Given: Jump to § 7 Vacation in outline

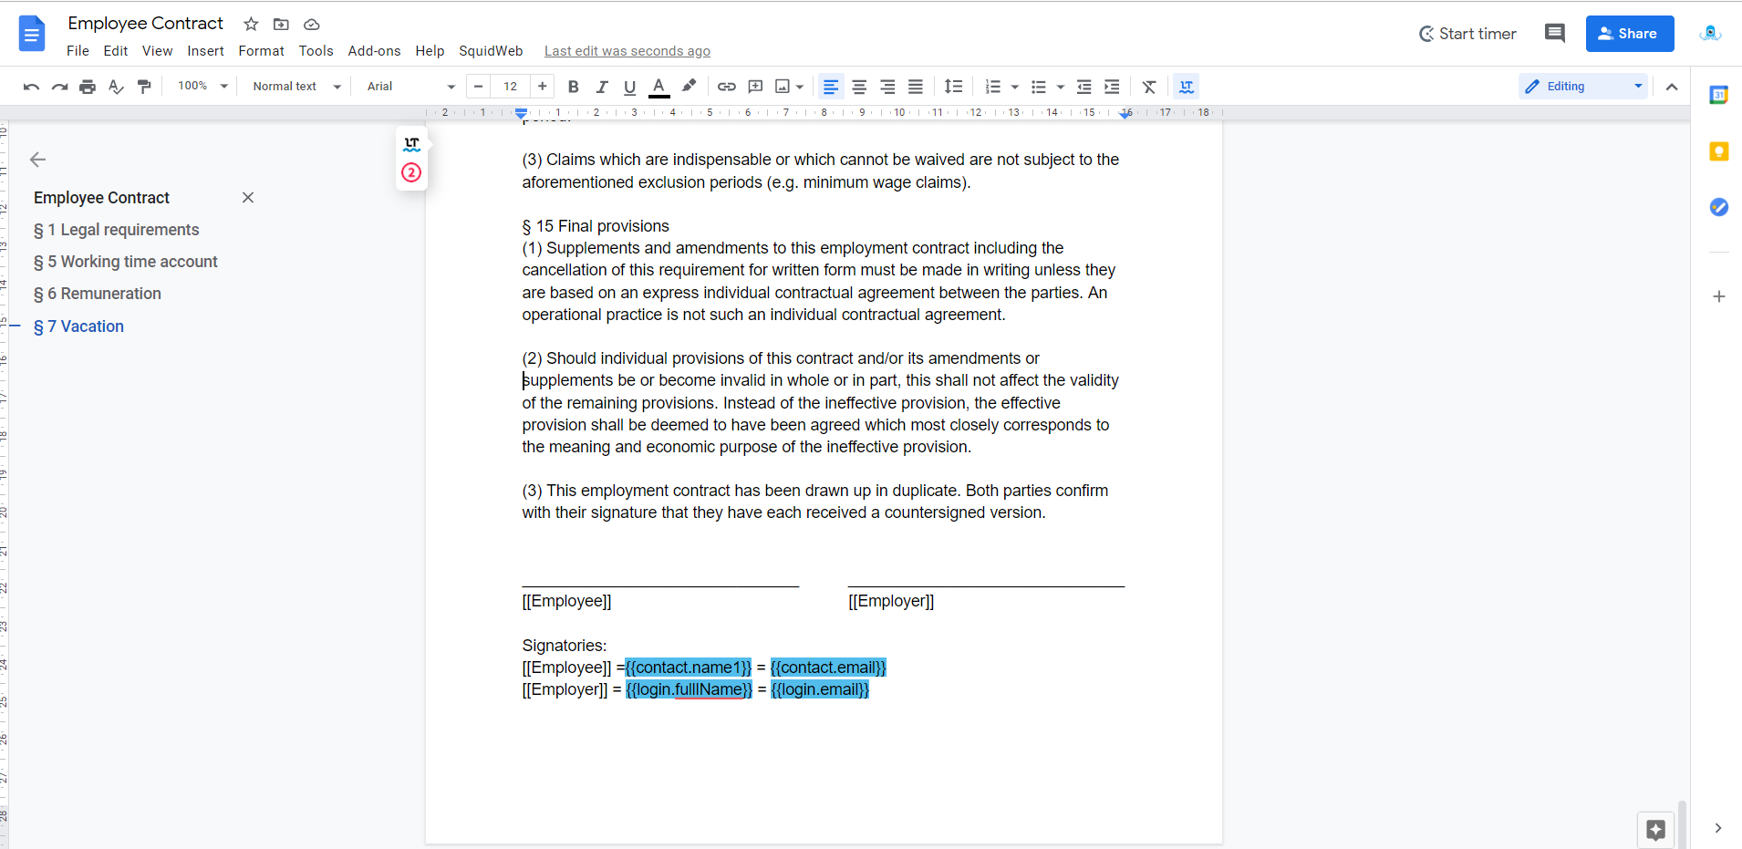Looking at the screenshot, I should point(78,326).
